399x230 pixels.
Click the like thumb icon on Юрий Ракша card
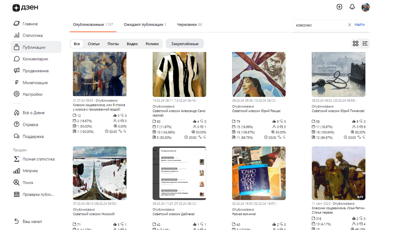pos(274,121)
